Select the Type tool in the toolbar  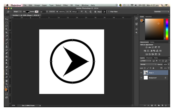[7, 70]
